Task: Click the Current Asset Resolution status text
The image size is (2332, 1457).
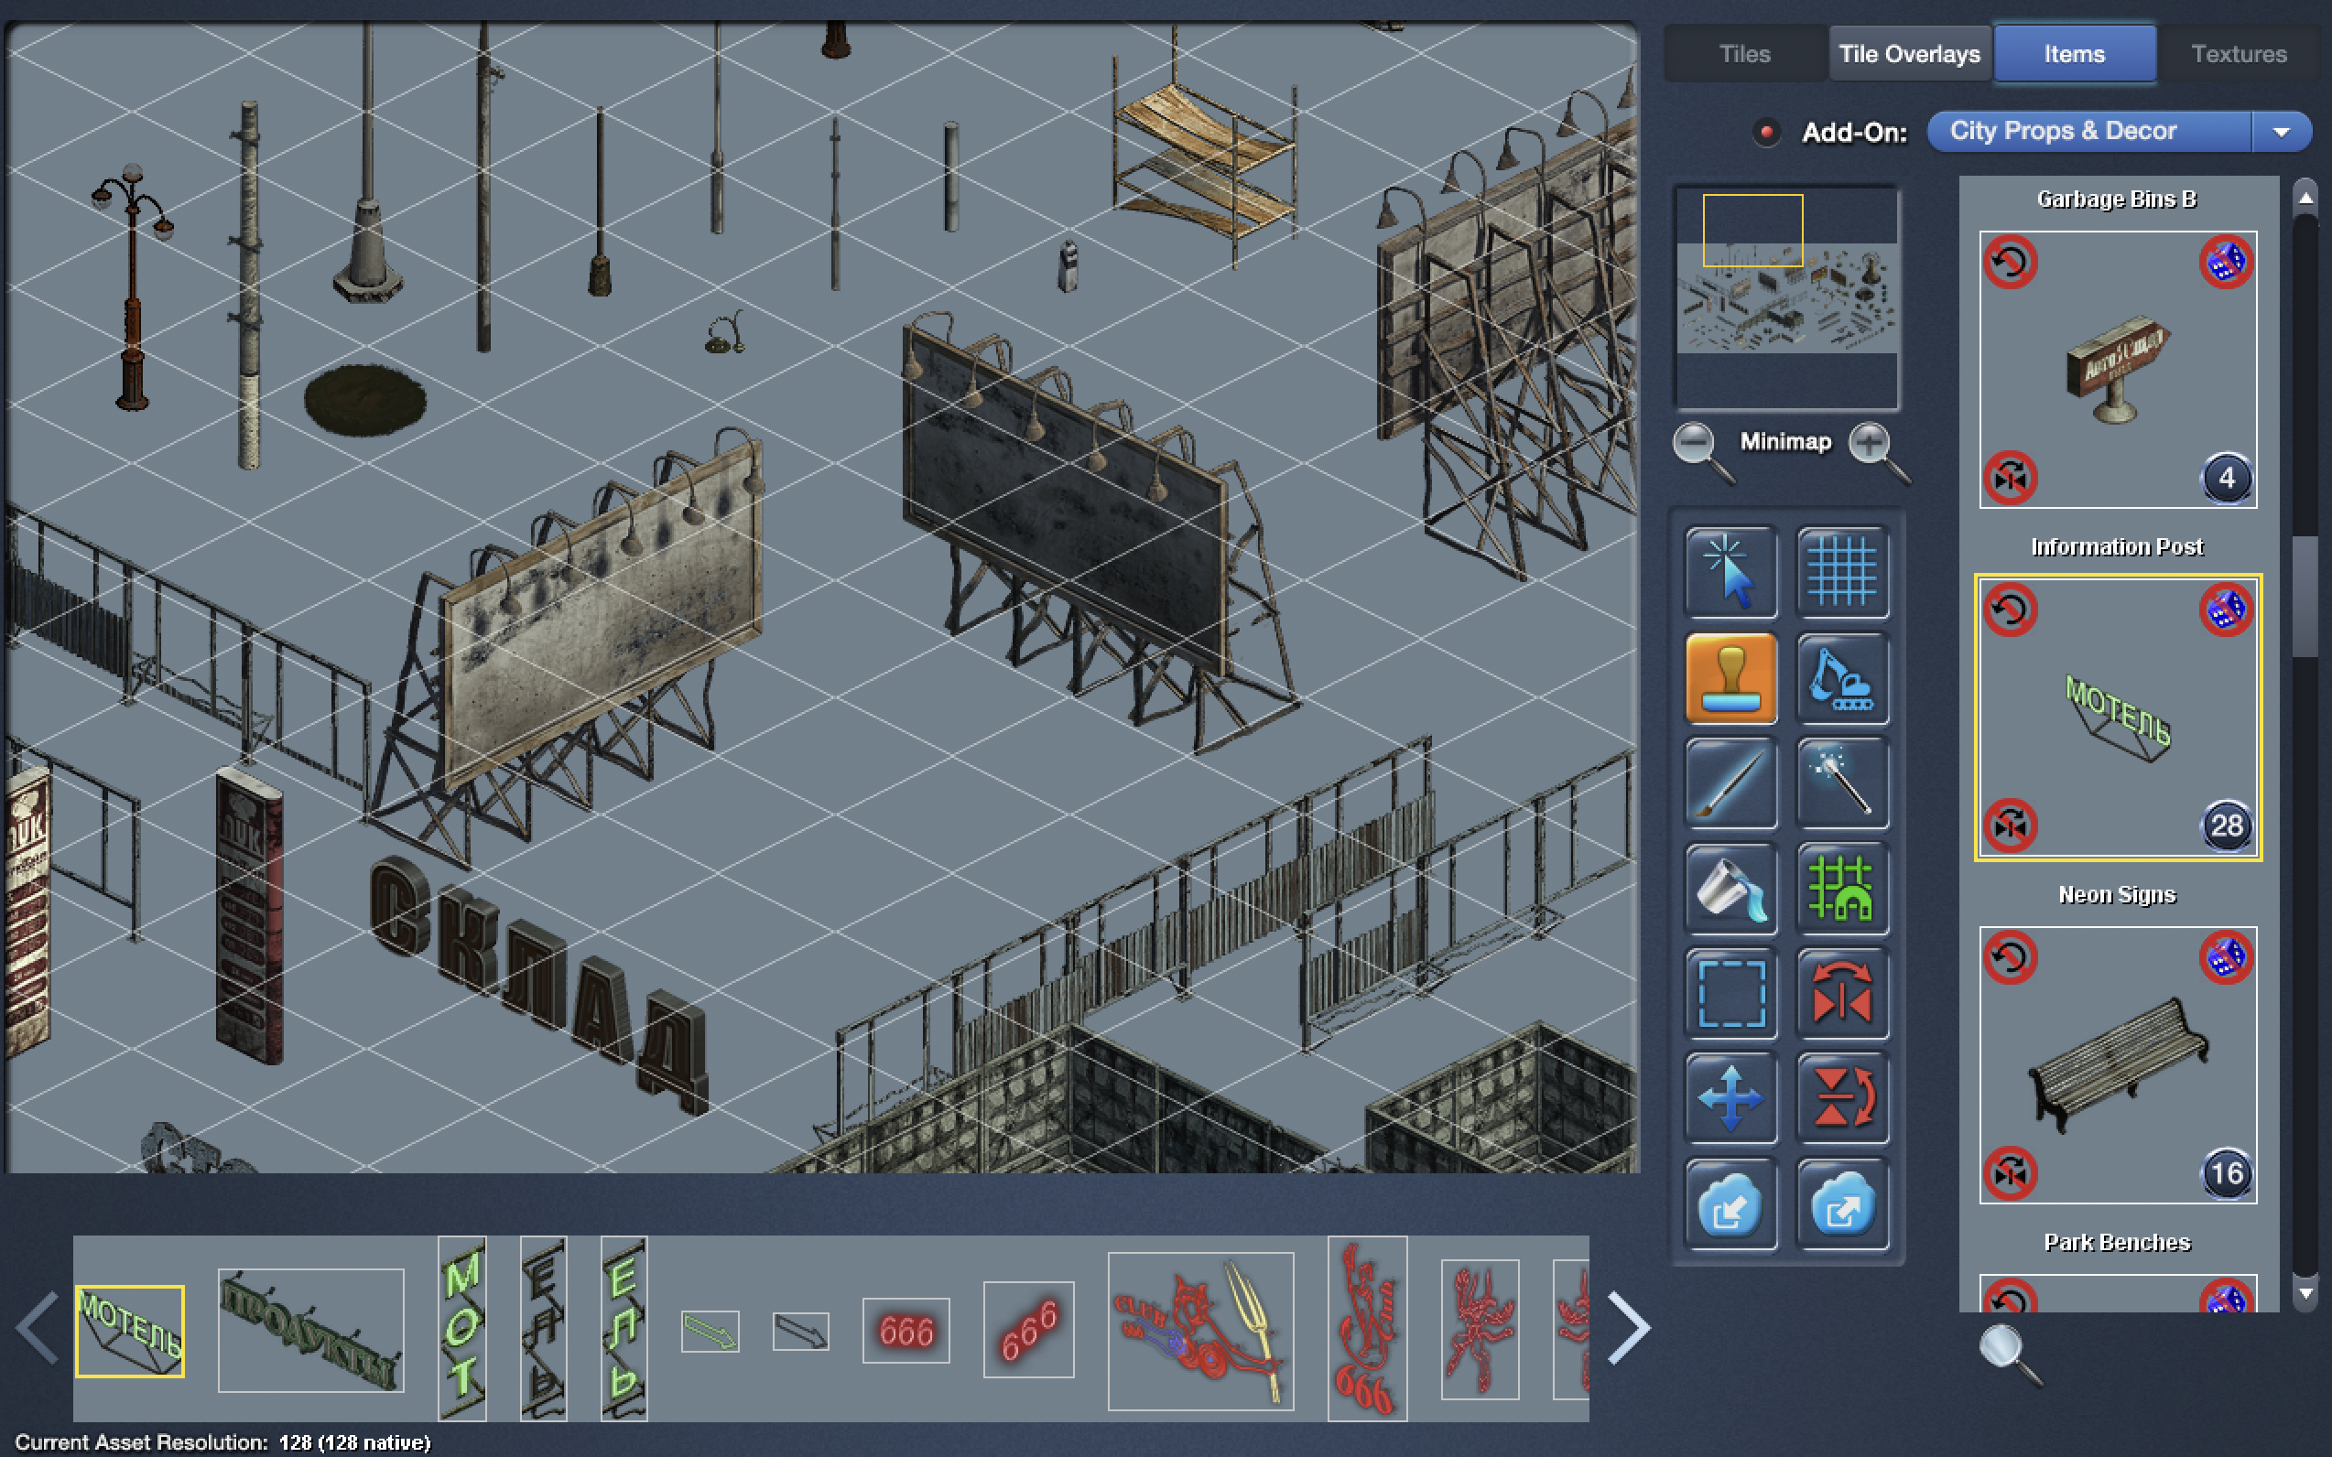Action: (222, 1441)
